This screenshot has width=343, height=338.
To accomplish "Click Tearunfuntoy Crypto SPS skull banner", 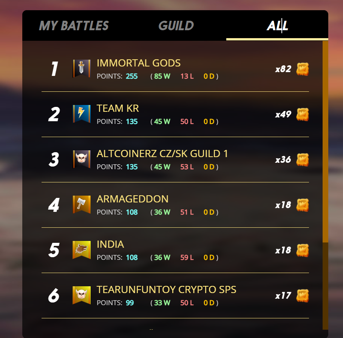I will 82,295.
